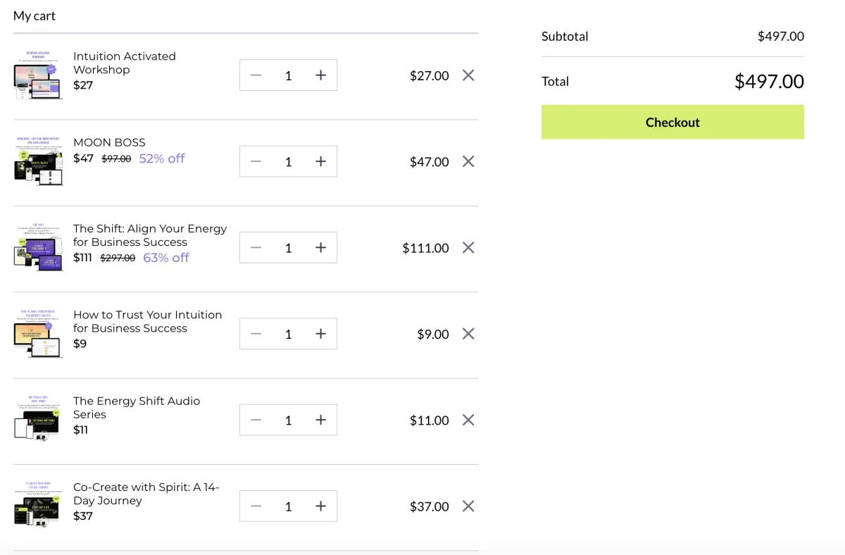Remove Intuition Activated Workshop from cart
845x555 pixels.
tap(468, 75)
